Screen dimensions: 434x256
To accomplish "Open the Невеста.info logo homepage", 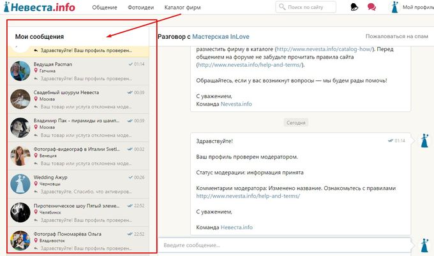I will [x=40, y=7].
